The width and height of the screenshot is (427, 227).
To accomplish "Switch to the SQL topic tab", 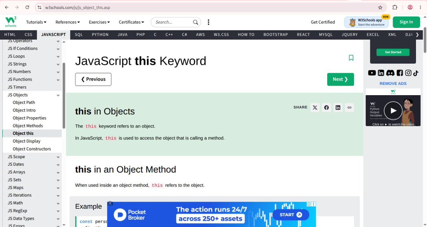I will click(79, 35).
